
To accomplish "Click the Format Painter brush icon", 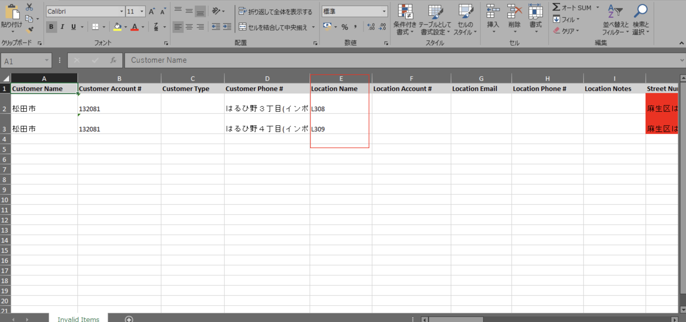I will coord(30,30).
